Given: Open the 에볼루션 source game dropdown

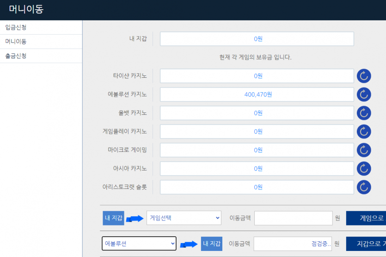Looking at the screenshot, I should point(139,244).
